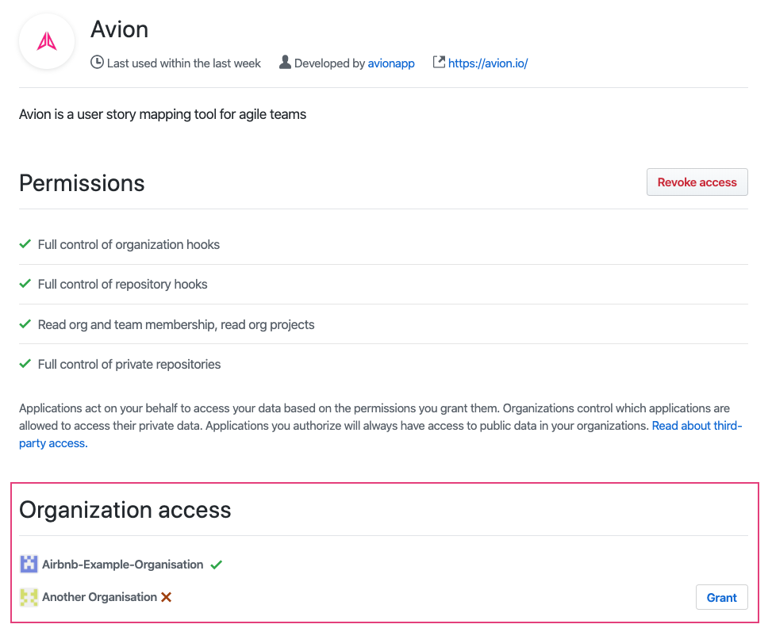The width and height of the screenshot is (772, 628).
Task: Click the external link icon before avion.io
Action: tap(439, 62)
